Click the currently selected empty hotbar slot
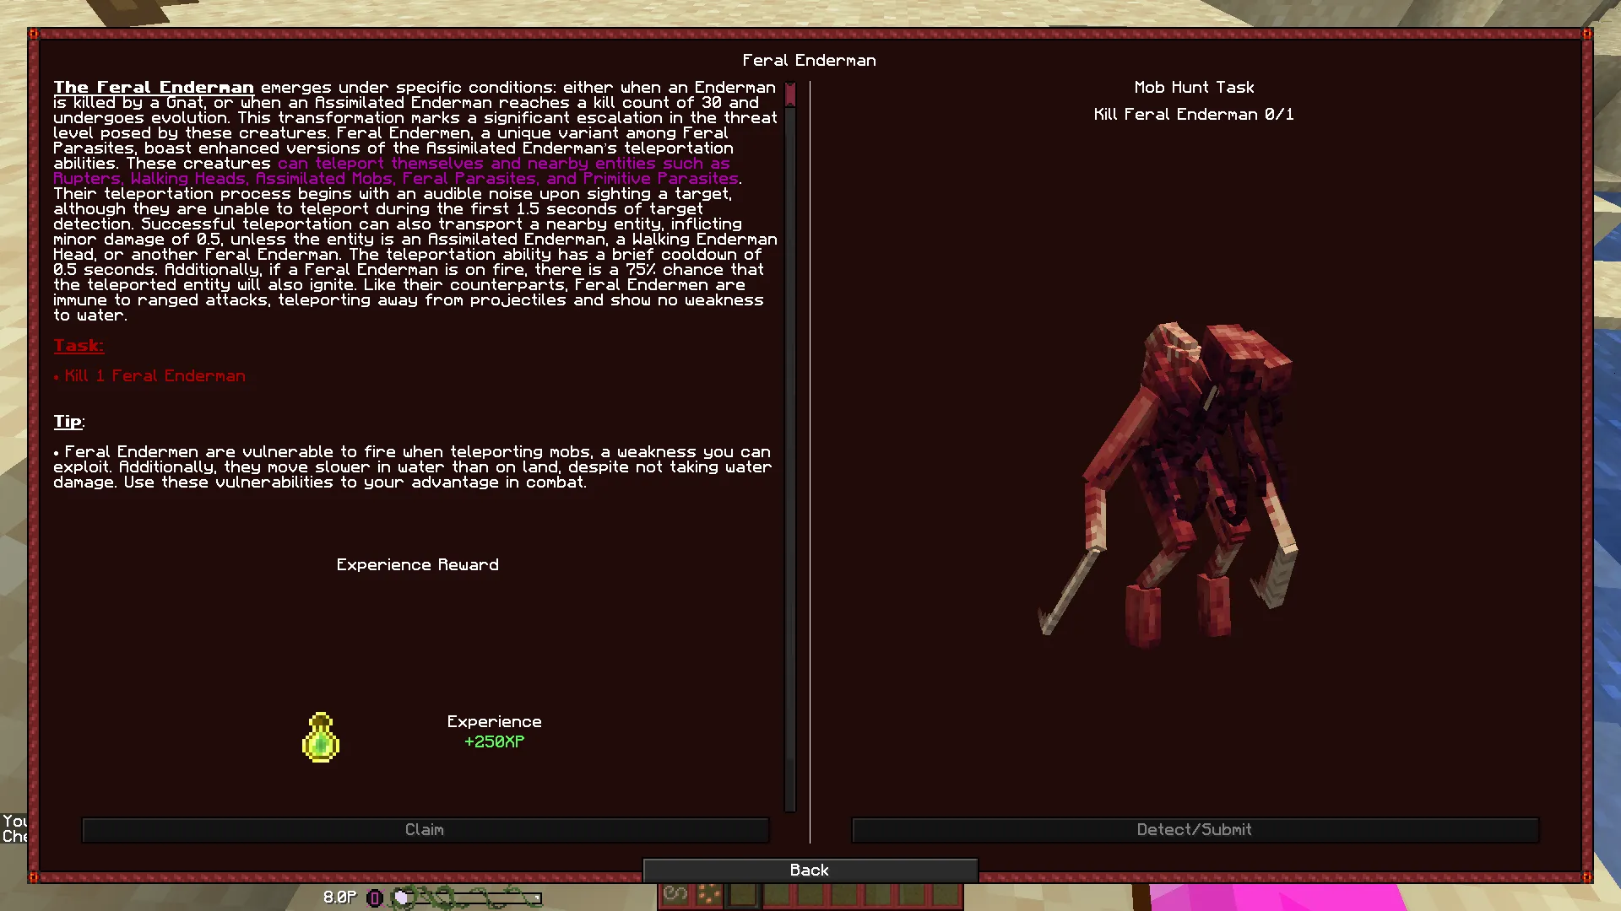This screenshot has width=1621, height=911. (x=743, y=897)
